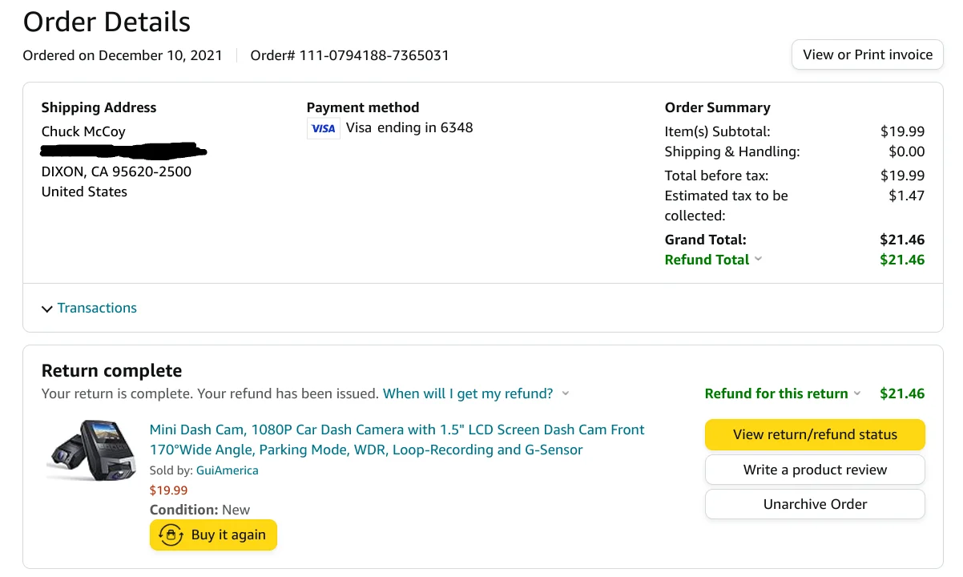Click the Buy it again cart icon
The height and width of the screenshot is (577, 963).
[171, 535]
